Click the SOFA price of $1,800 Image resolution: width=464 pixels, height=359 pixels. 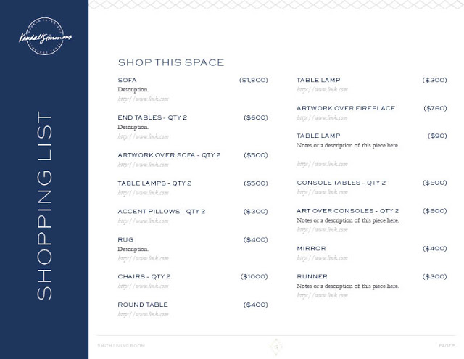point(253,80)
